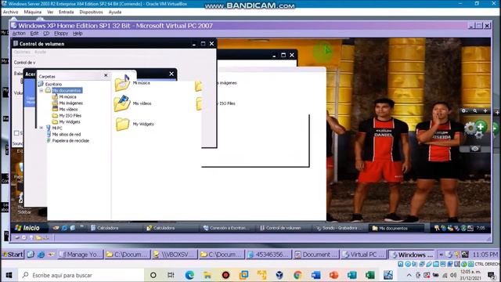This screenshot has width=501, height=282.
Task: Switch to Mis documentos XP taskbar button
Action: [x=397, y=228]
